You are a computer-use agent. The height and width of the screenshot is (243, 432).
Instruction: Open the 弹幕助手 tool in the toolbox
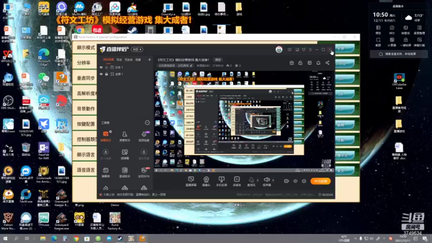click(105, 137)
